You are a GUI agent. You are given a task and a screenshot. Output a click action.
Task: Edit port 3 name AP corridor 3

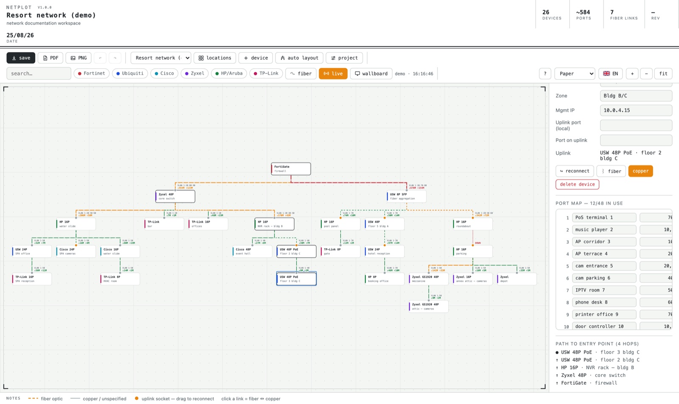pos(604,242)
